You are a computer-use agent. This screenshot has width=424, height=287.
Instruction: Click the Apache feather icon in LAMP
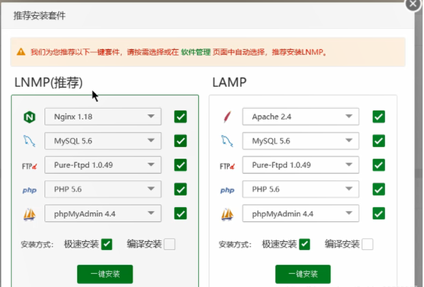point(227,117)
